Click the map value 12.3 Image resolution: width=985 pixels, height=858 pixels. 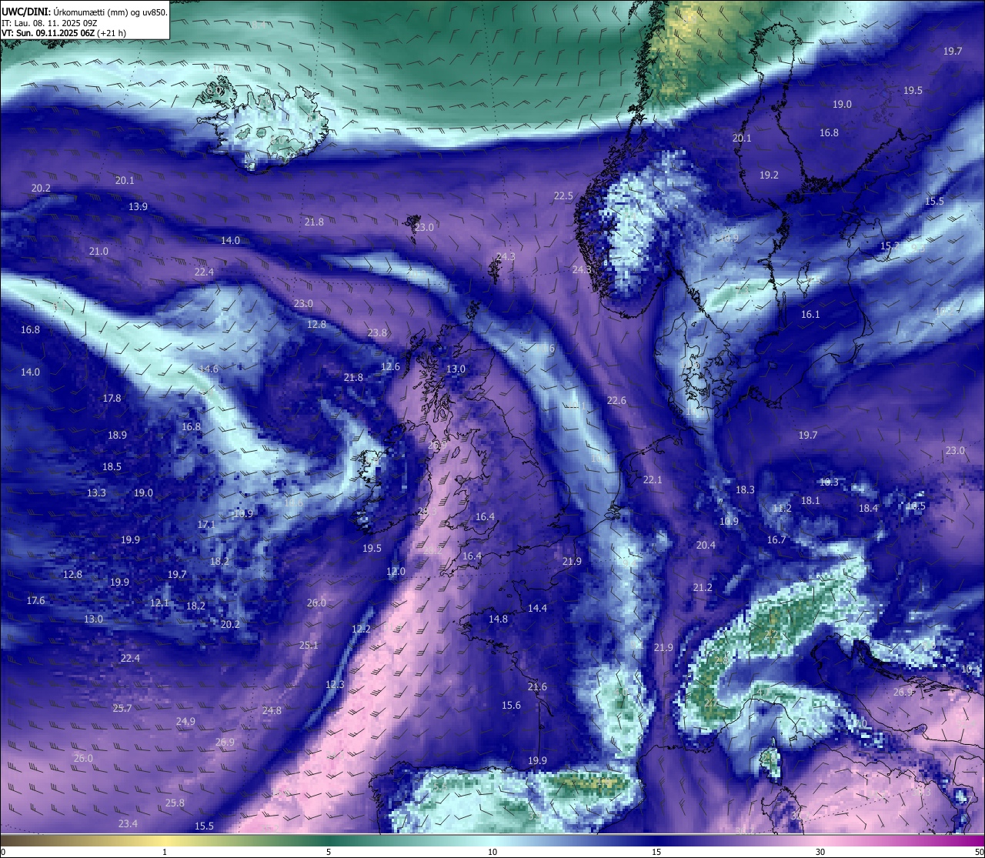(x=335, y=684)
